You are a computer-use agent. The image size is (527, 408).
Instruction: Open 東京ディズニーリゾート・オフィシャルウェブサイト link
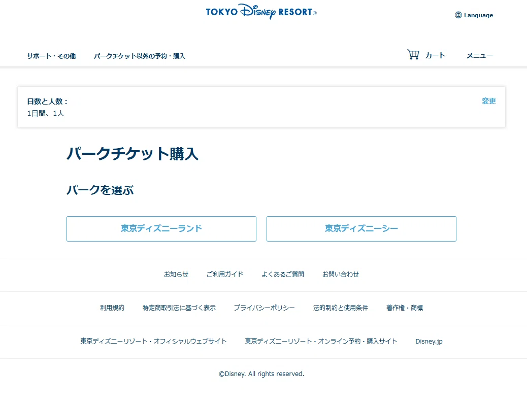point(153,341)
